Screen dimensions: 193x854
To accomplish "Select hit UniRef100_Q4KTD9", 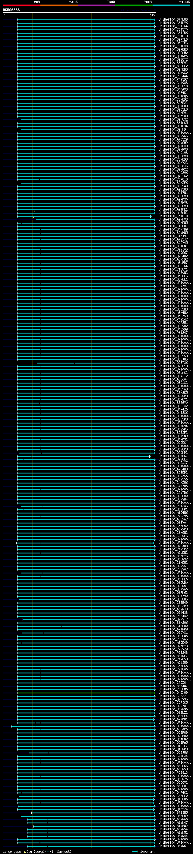I will [x=173, y=229].
